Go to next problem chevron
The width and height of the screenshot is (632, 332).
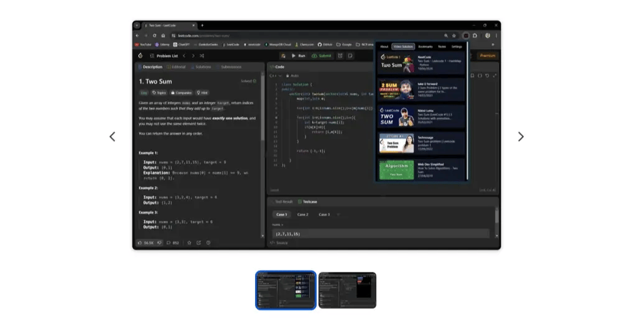click(x=193, y=56)
